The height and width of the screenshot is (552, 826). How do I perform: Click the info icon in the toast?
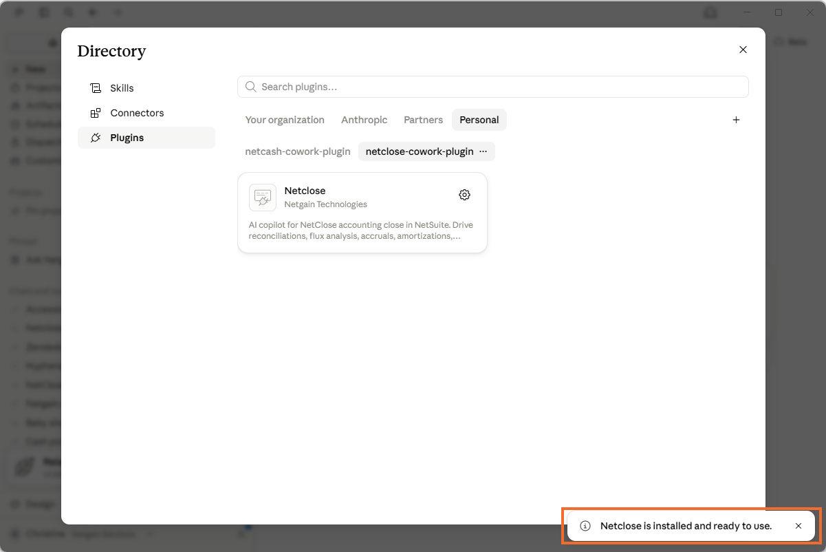click(x=585, y=526)
